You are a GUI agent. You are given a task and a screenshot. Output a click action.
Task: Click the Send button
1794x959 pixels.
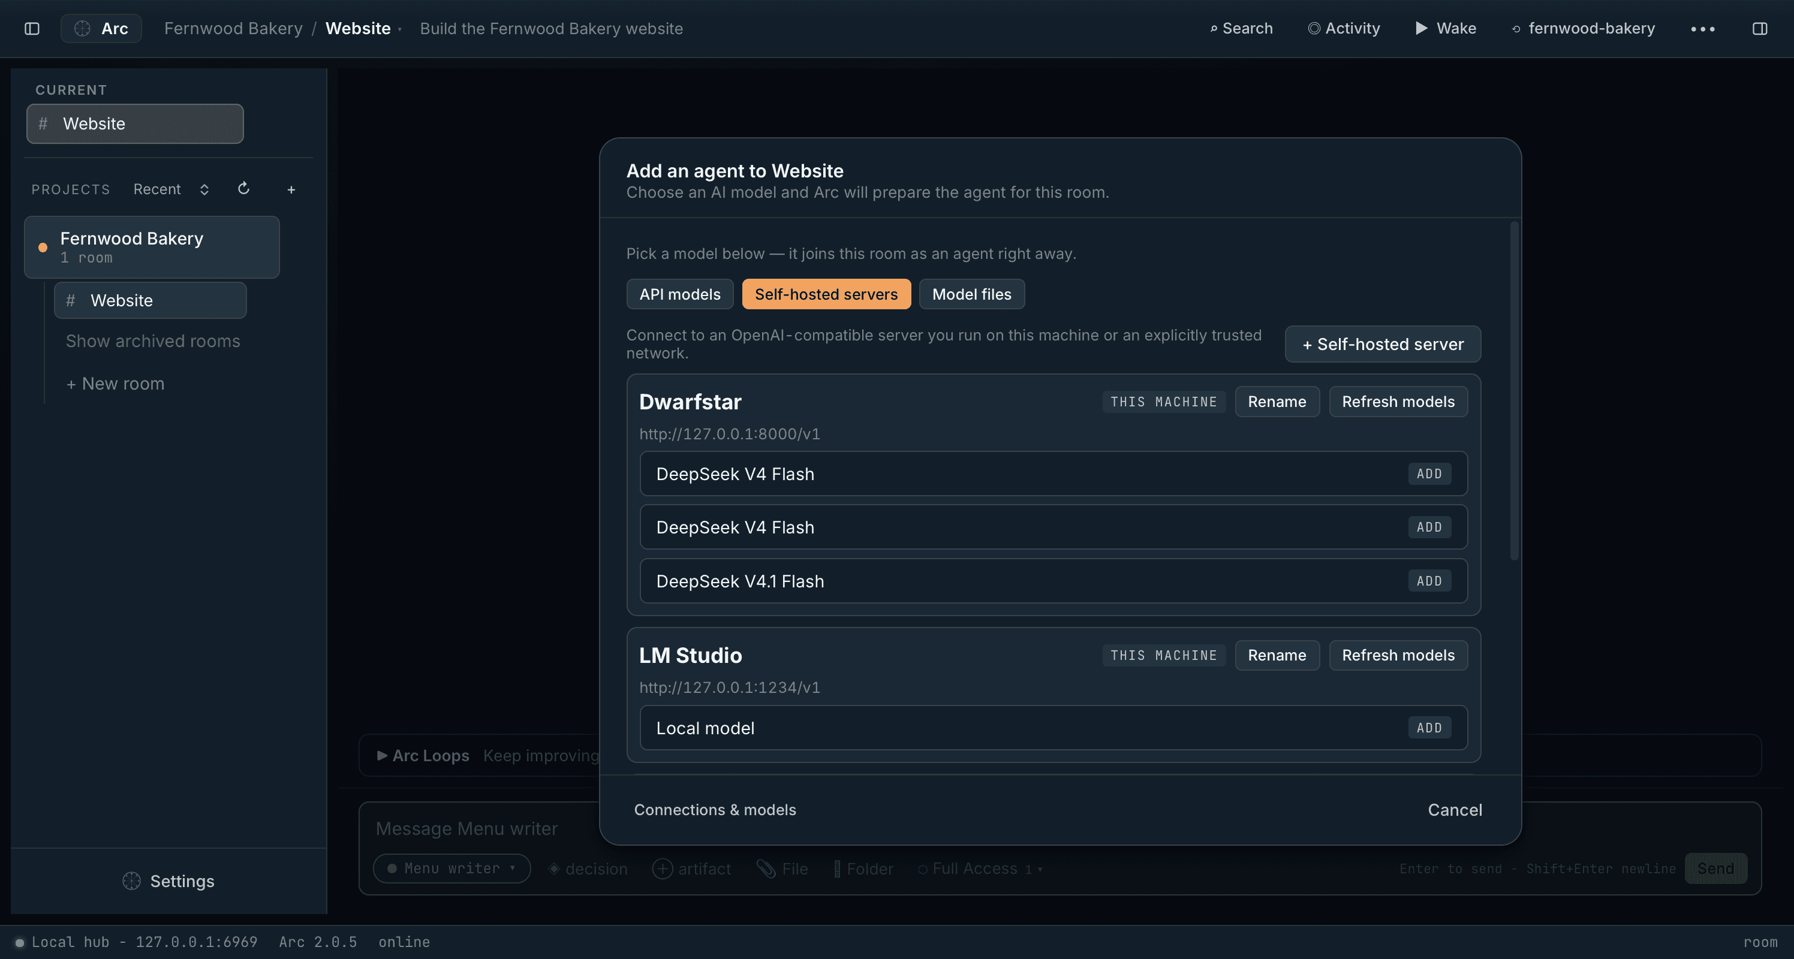(x=1715, y=868)
